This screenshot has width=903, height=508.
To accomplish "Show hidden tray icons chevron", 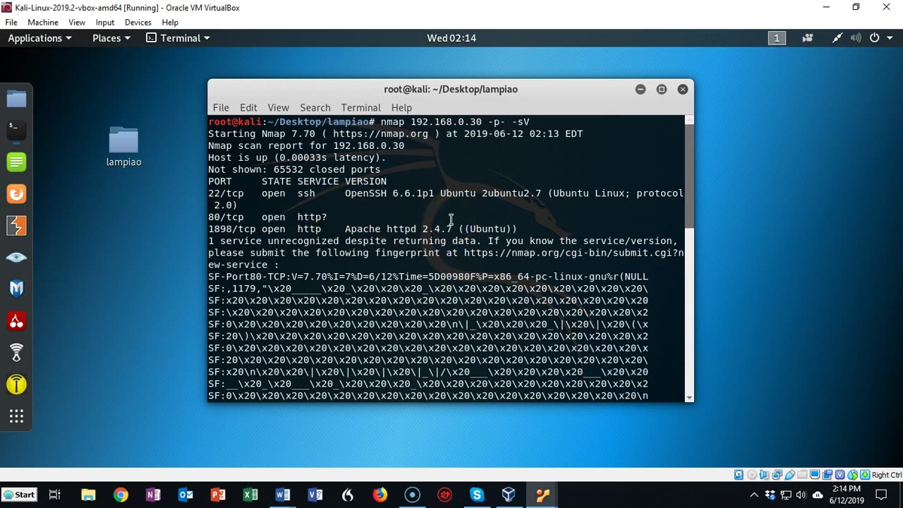I will coord(754,495).
